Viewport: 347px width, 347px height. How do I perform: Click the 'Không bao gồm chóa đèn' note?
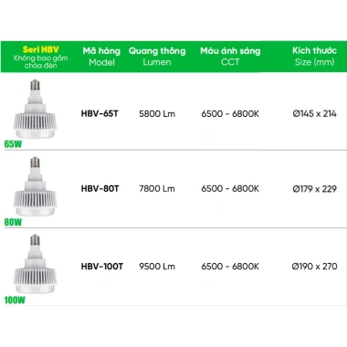pos(40,62)
